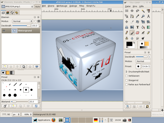The image size is (164, 123).
Task: Enable the Steigernd checkbox
Action: (127, 80)
